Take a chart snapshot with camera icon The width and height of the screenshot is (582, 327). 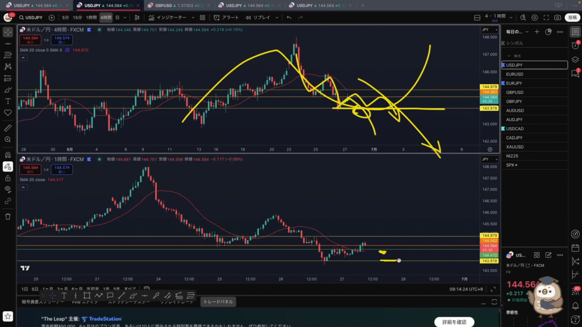pyautogui.click(x=558, y=18)
